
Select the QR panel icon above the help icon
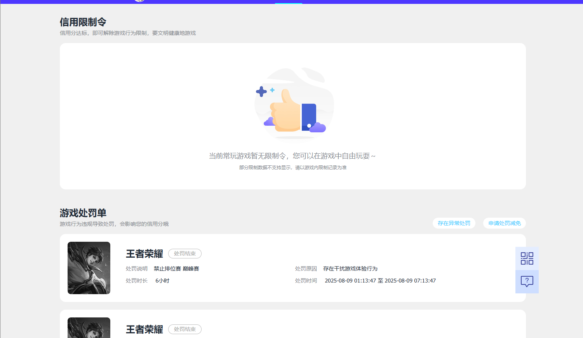point(527,258)
